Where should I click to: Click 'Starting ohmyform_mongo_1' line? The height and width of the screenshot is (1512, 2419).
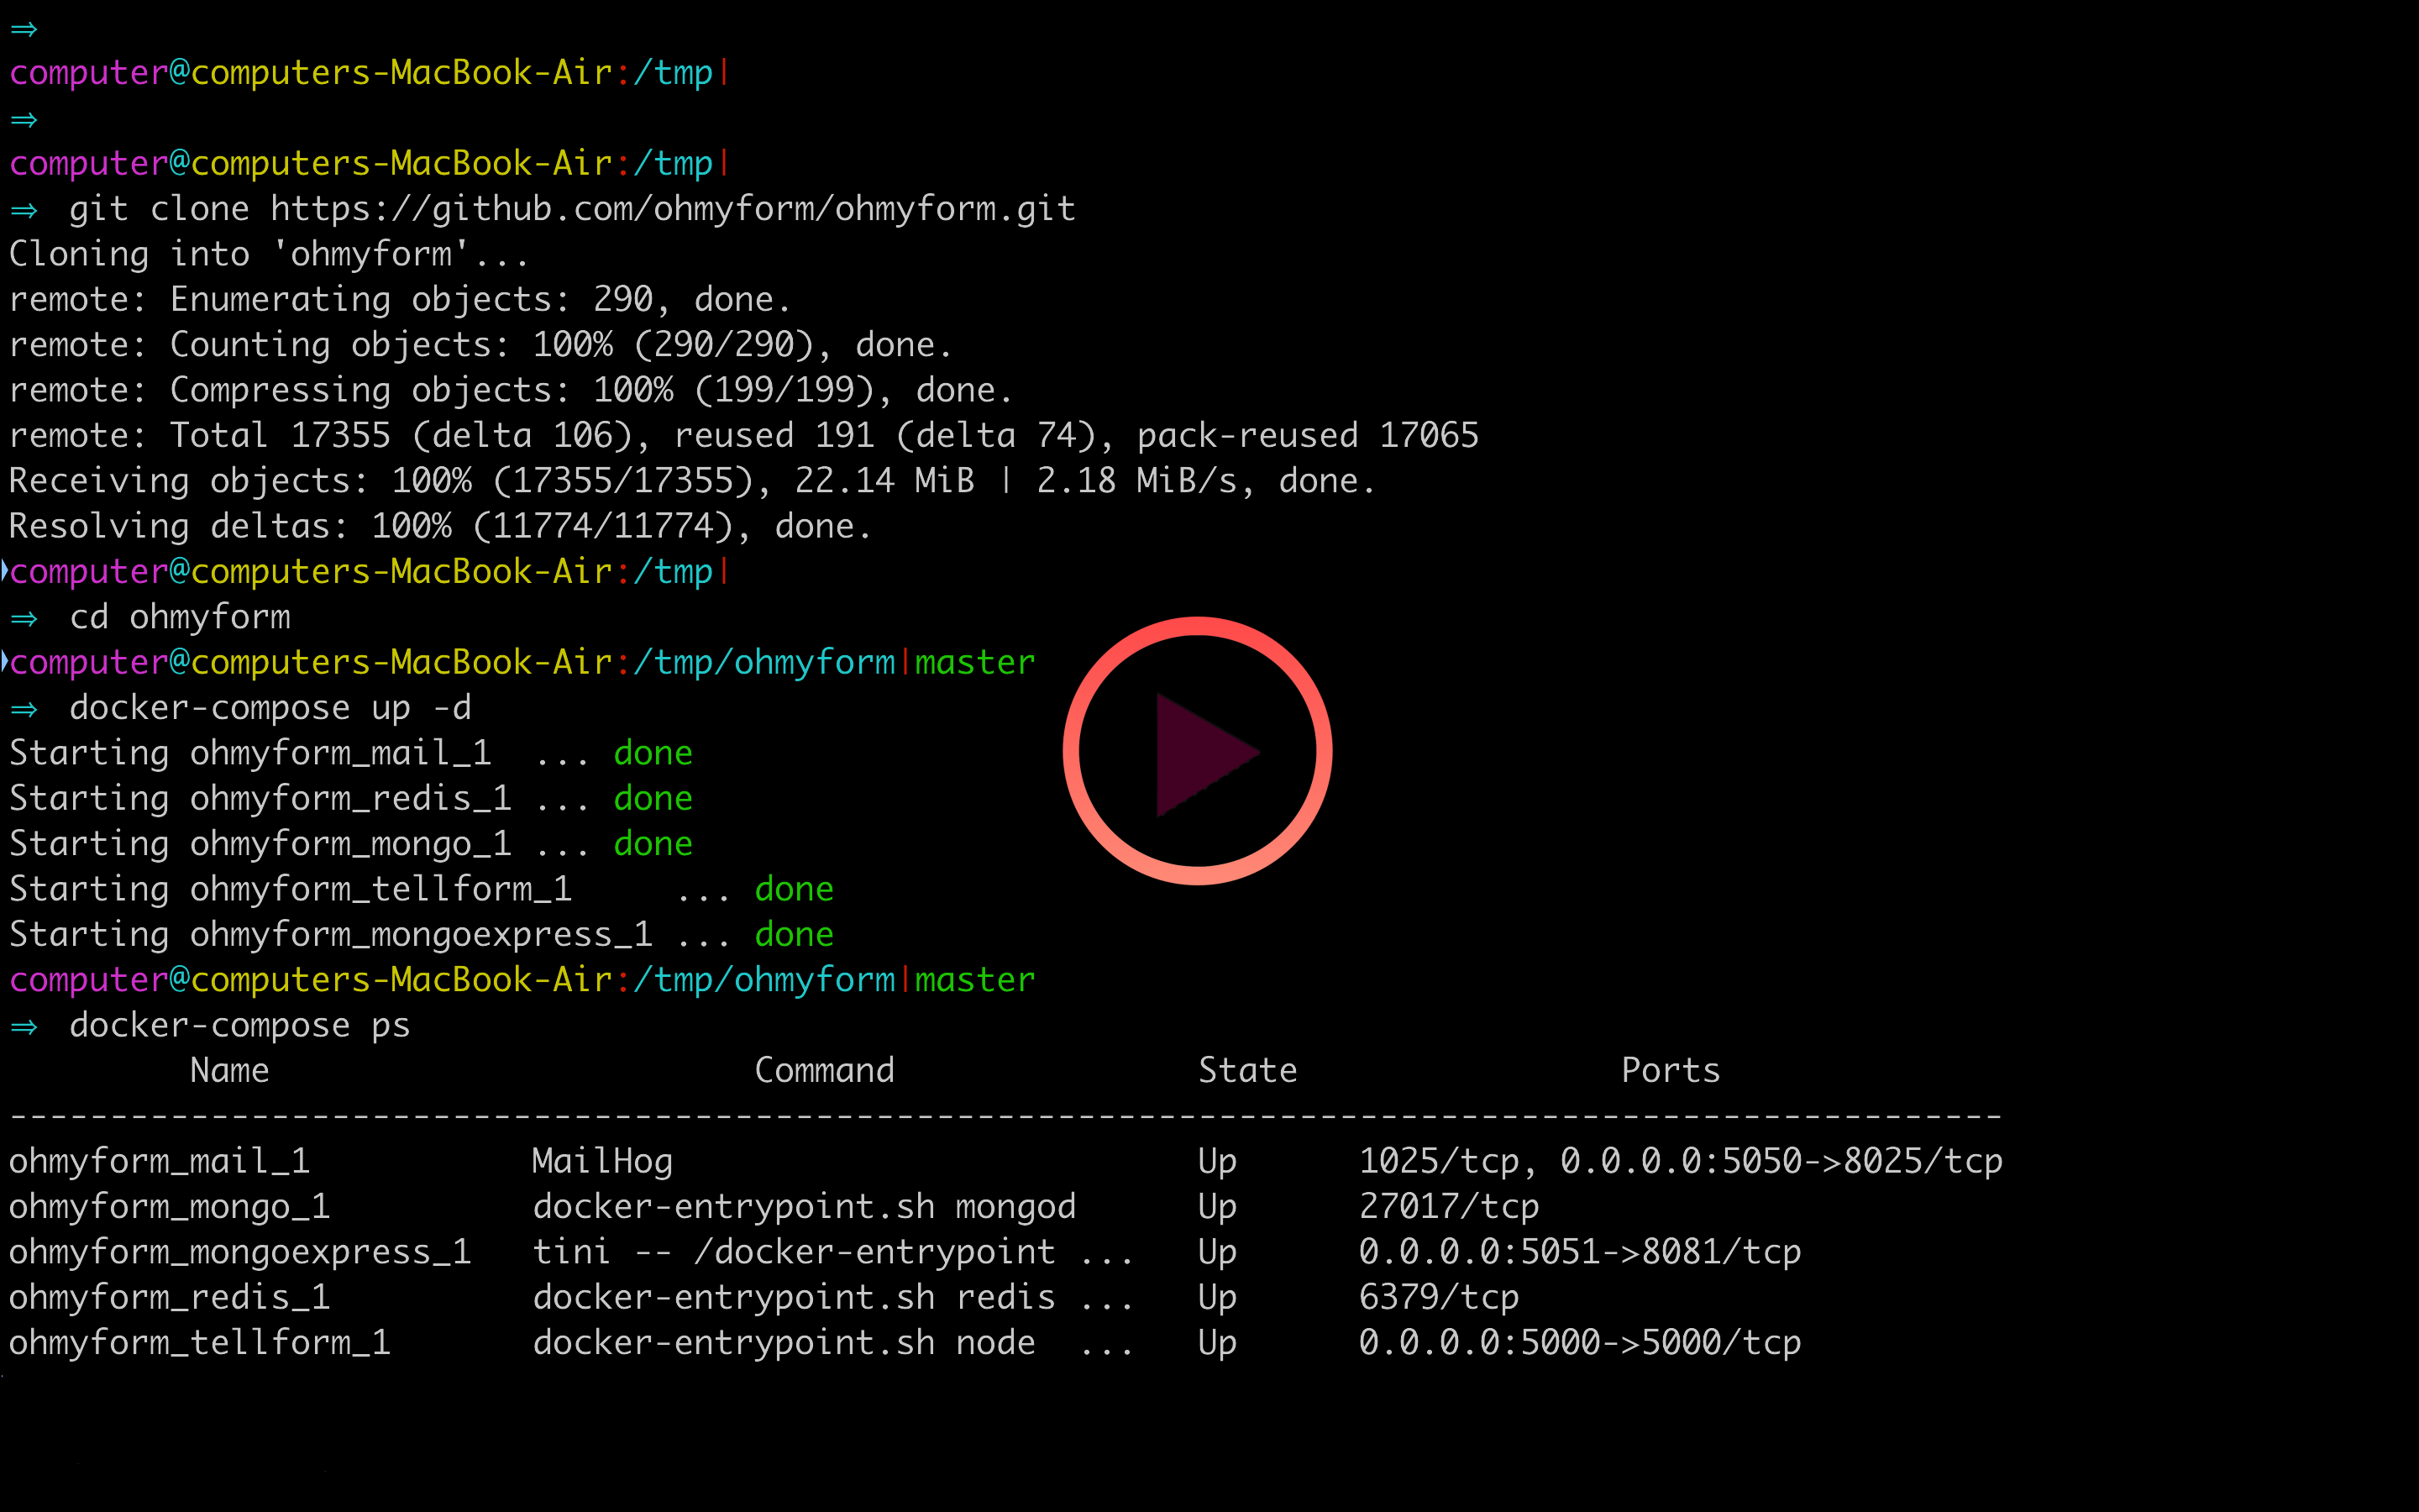(351, 844)
